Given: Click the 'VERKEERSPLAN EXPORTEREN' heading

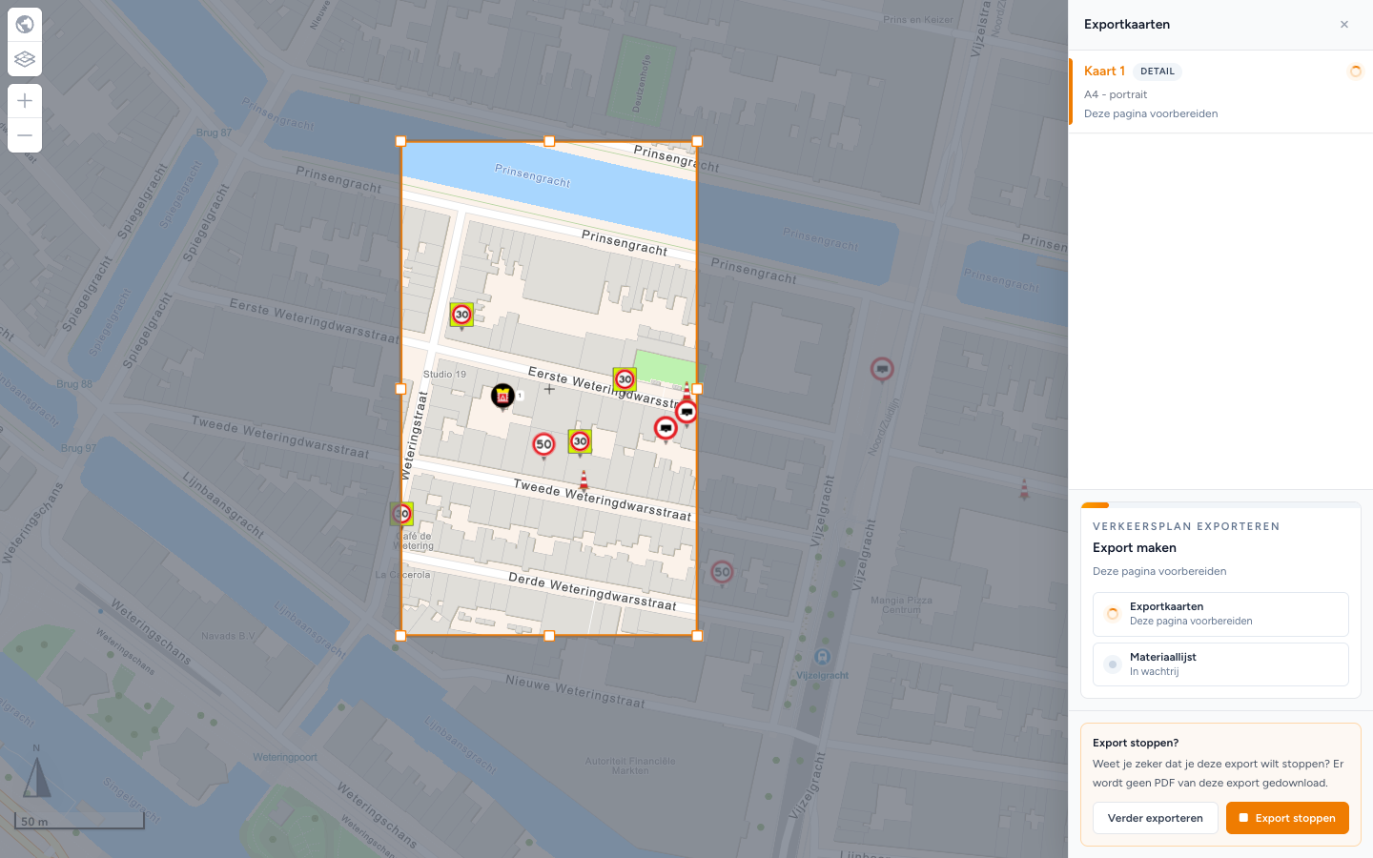Looking at the screenshot, I should (x=1186, y=526).
